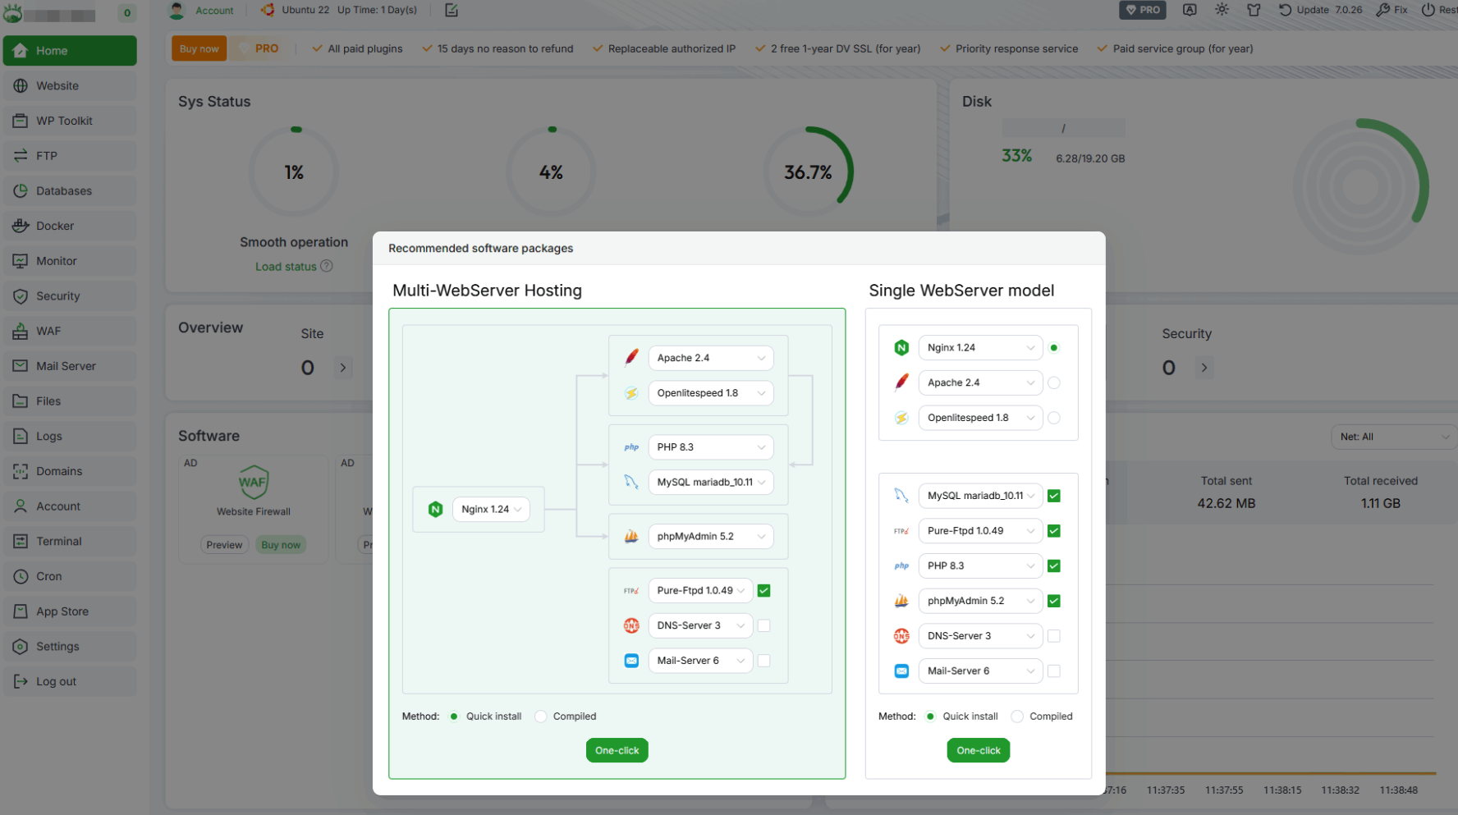This screenshot has width=1458, height=815.
Task: Click the orange Buy now button
Action: click(x=199, y=48)
